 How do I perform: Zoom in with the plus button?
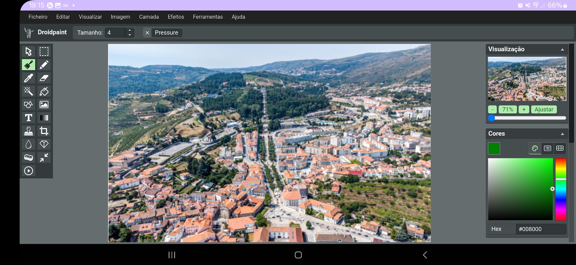pyautogui.click(x=524, y=109)
